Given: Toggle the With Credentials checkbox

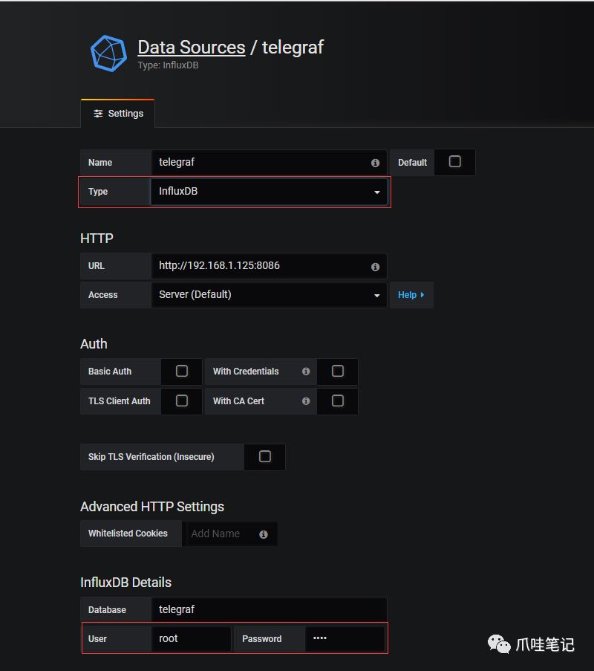Looking at the screenshot, I should 337,371.
